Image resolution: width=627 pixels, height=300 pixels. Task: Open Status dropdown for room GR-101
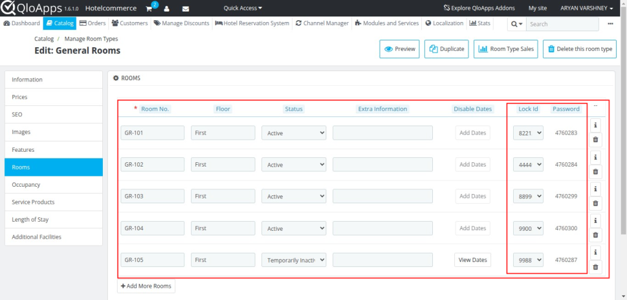[294, 133]
